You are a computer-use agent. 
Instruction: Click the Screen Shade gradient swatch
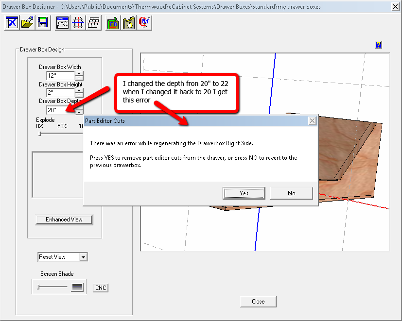point(77,287)
